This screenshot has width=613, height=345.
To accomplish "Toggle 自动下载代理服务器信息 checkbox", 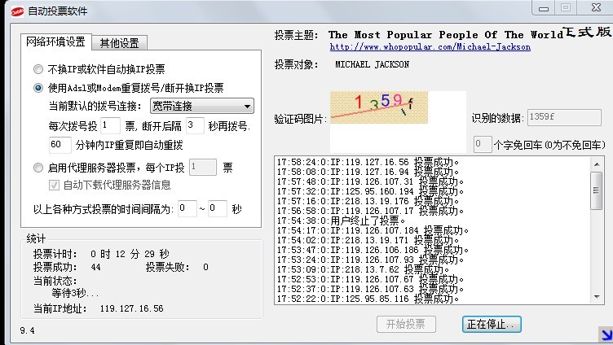I will tap(55, 185).
